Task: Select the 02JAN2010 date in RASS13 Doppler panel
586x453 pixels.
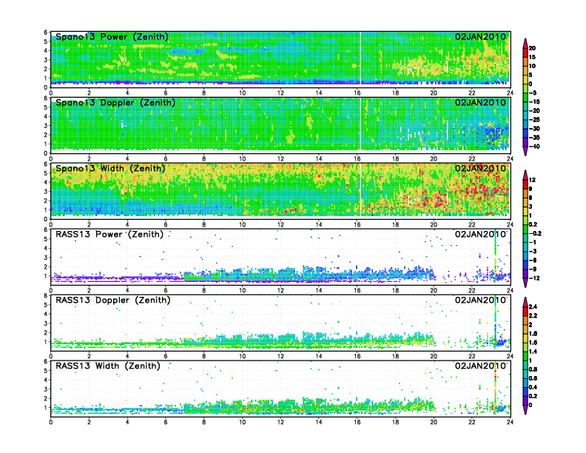Action: pyautogui.click(x=480, y=300)
